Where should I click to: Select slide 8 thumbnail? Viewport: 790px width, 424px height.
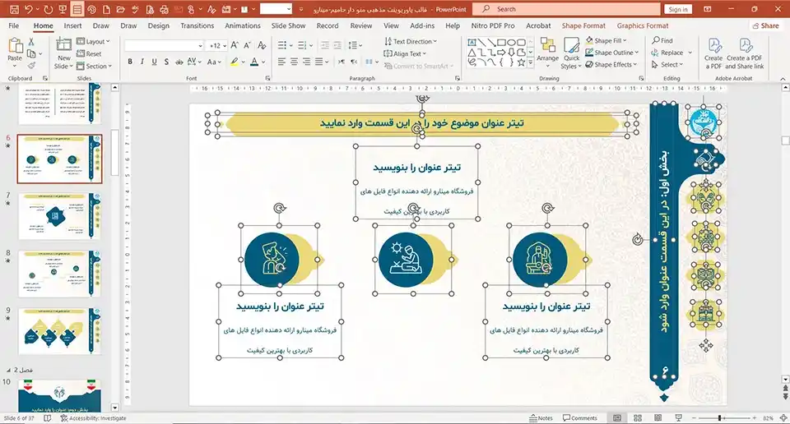(x=60, y=274)
